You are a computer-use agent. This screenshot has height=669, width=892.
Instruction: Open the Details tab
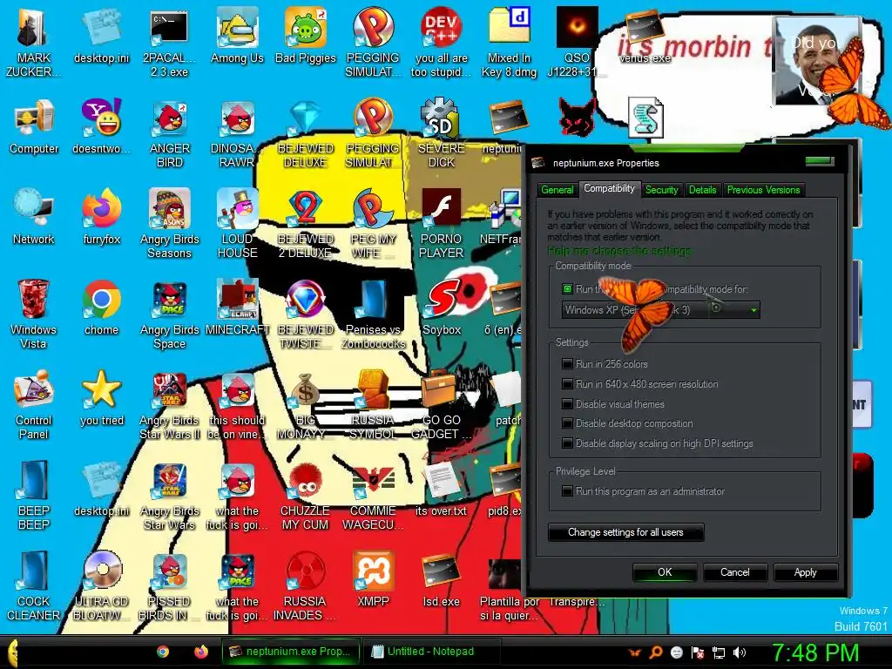[703, 190]
